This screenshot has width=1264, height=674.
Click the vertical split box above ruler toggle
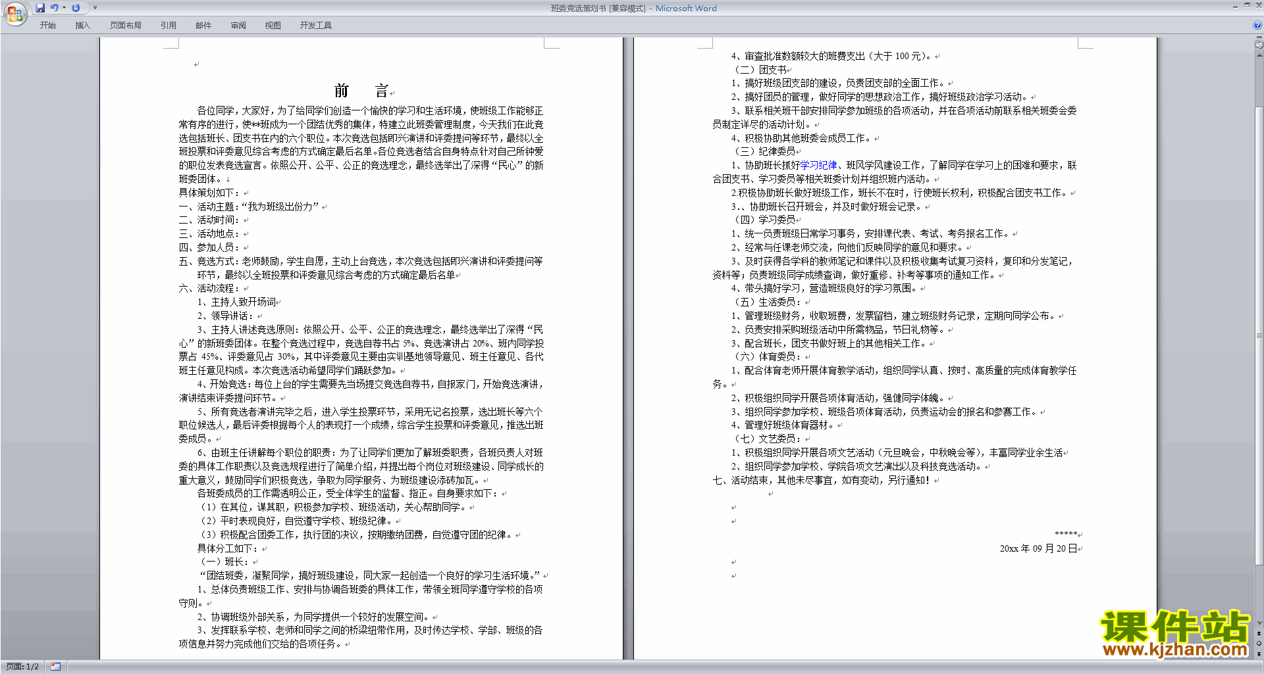[1259, 37]
